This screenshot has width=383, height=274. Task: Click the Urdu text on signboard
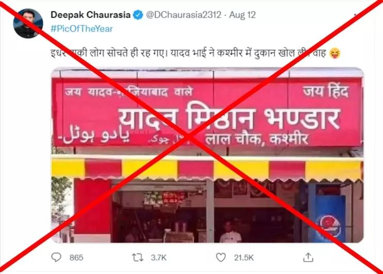94,138
